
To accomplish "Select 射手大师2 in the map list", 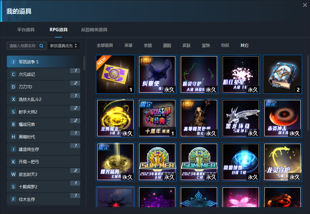I will point(43,112).
